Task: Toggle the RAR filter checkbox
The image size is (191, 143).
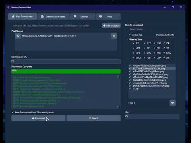Action: click(154, 53)
